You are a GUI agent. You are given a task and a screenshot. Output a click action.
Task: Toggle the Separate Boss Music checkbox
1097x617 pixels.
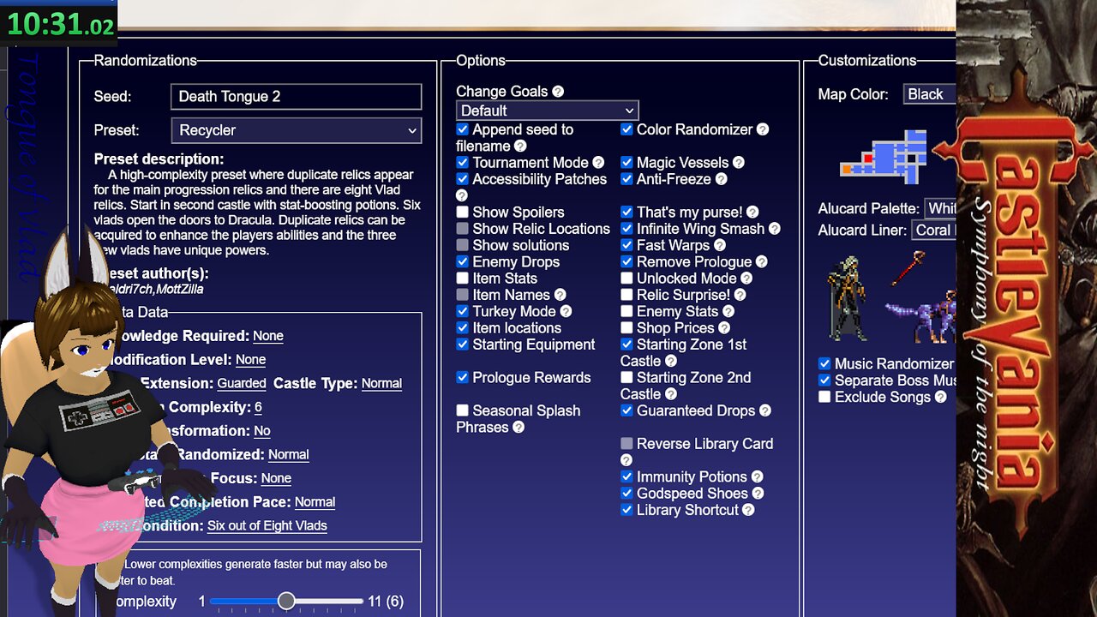pos(824,380)
